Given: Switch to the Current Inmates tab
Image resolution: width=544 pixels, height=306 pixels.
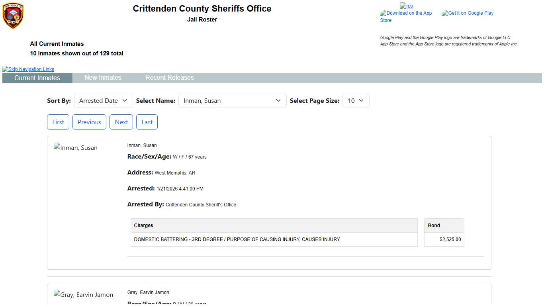Looking at the screenshot, I should tap(37, 78).
